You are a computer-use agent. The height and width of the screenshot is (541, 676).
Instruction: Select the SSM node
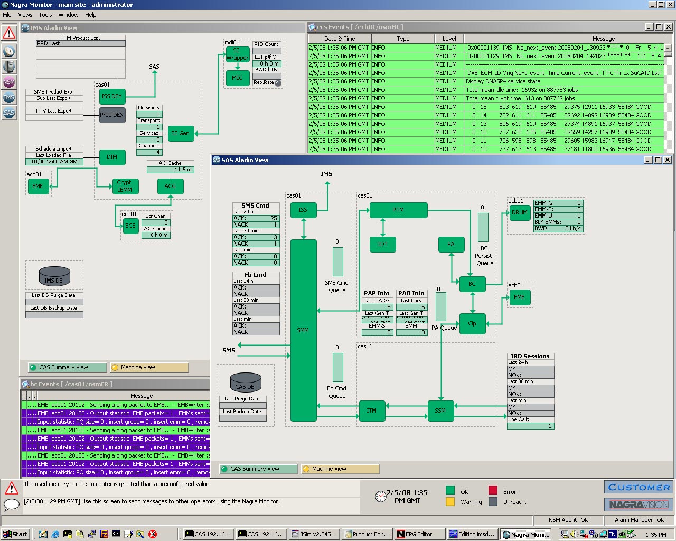tap(440, 411)
